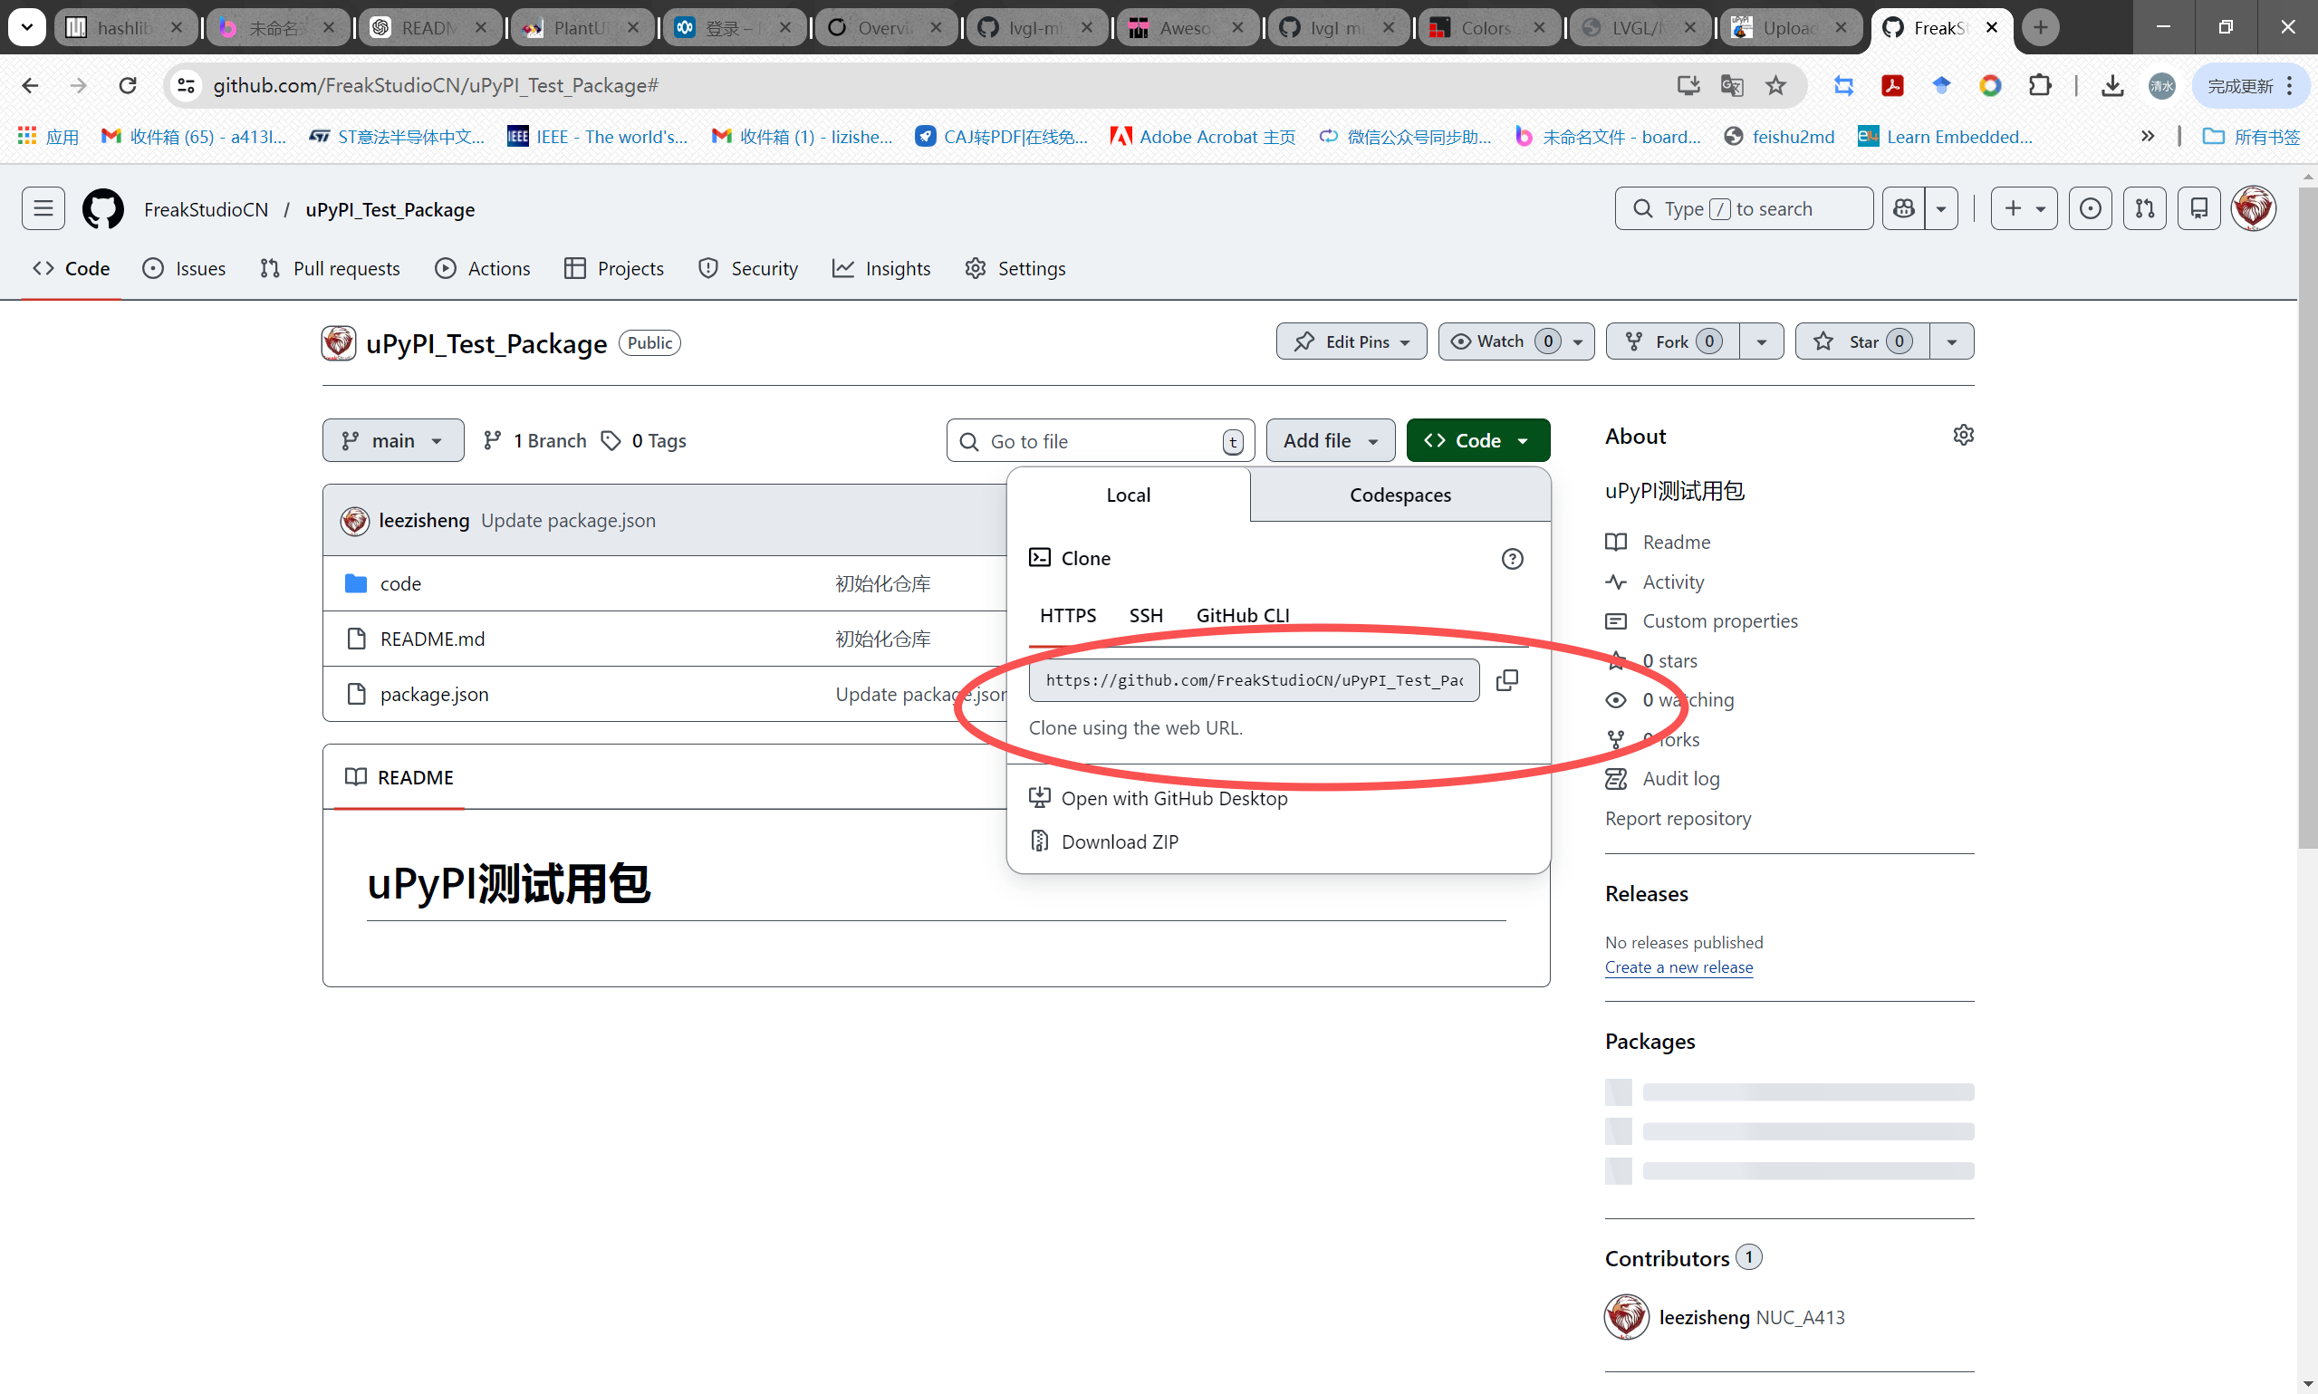
Task: Open the Projects repository tab
Action: click(x=614, y=269)
